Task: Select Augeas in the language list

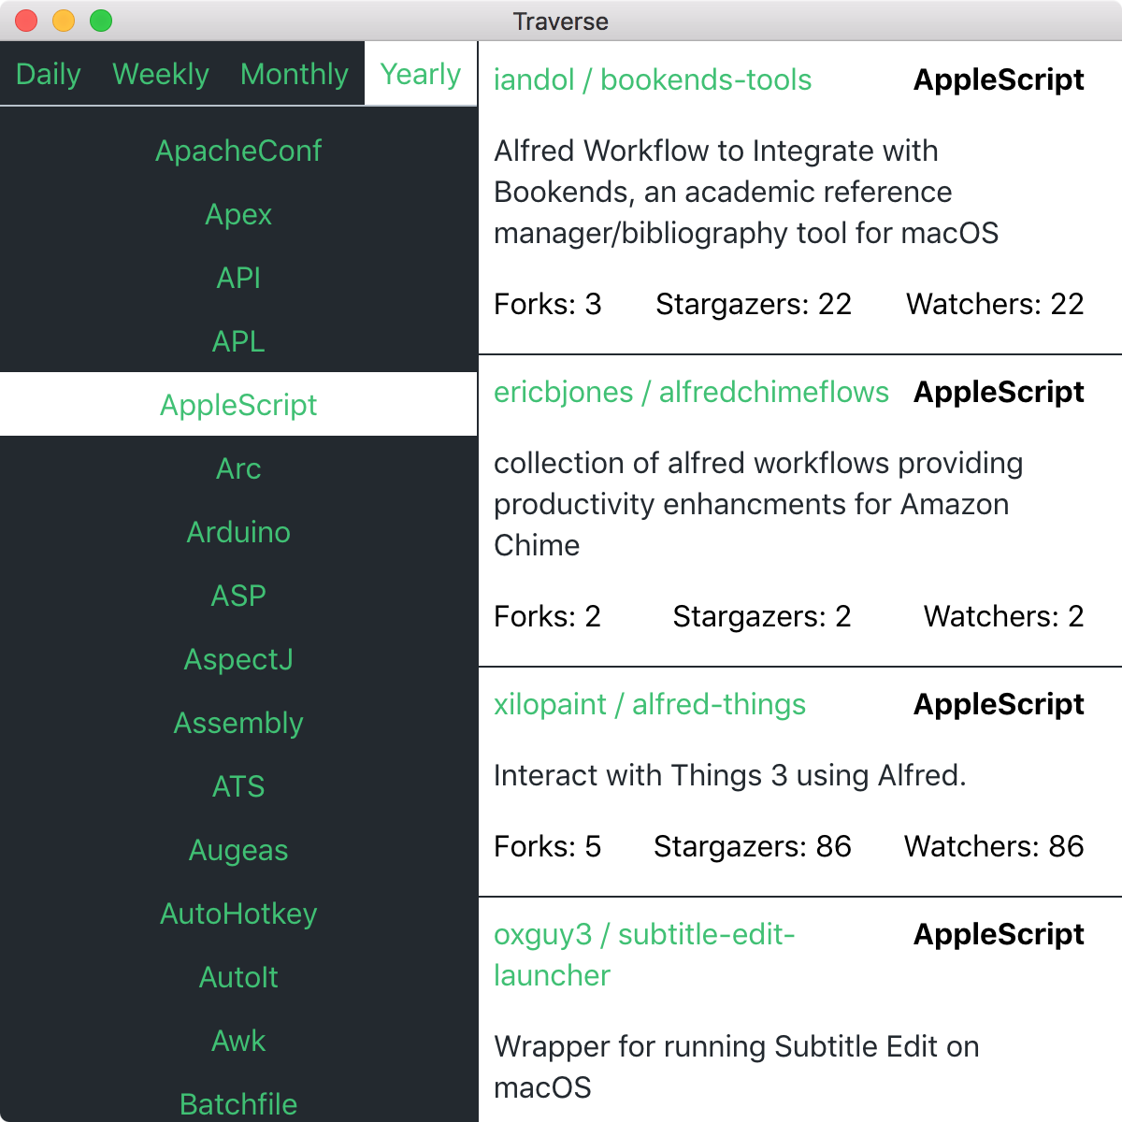Action: click(238, 850)
